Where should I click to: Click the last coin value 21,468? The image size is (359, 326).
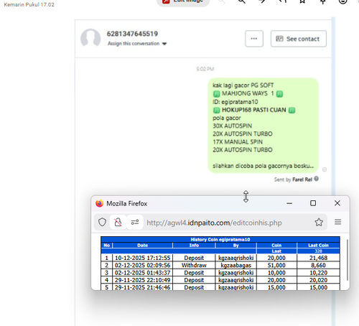[x=318, y=258]
